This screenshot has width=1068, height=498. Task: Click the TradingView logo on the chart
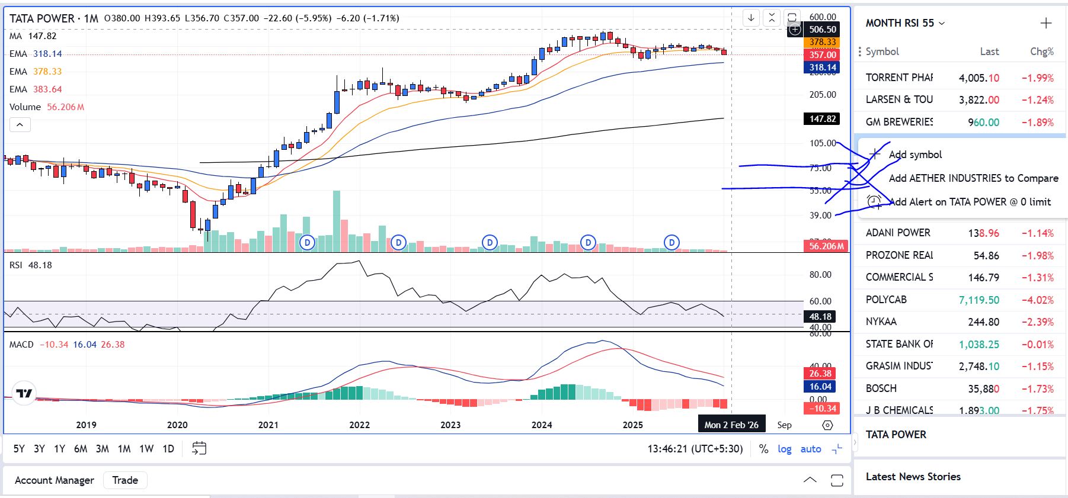pyautogui.click(x=24, y=393)
